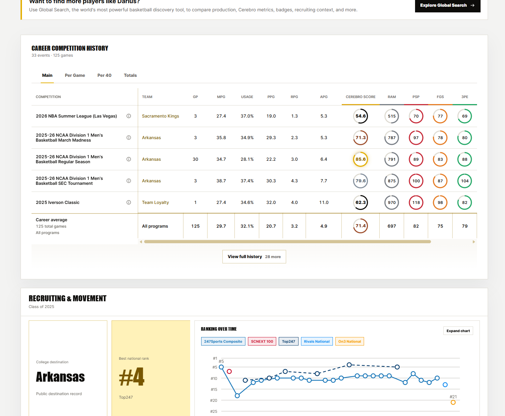The height and width of the screenshot is (416, 505).
Task: Click info icon for 2026 NBA Summer League row
Action: pyautogui.click(x=129, y=116)
